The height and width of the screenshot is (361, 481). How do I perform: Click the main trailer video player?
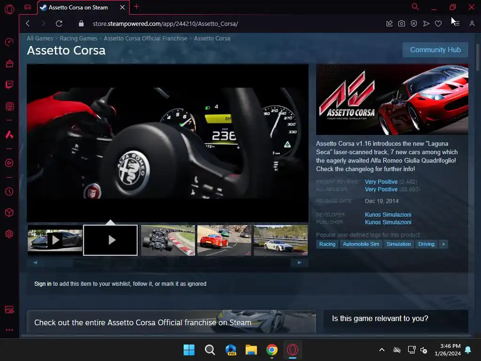coord(168,143)
